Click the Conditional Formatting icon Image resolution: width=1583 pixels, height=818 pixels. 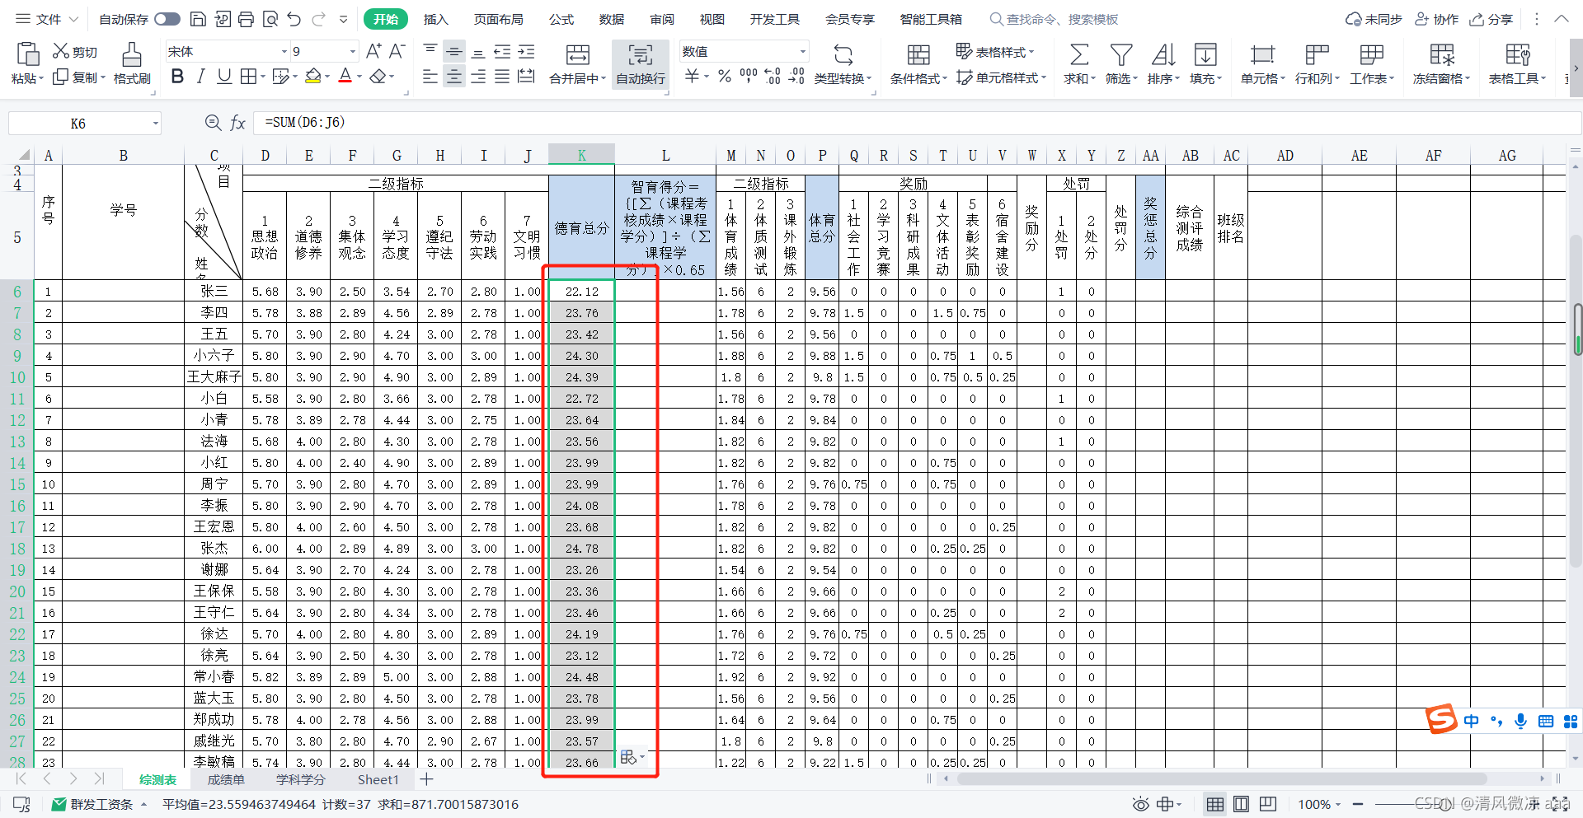click(x=918, y=55)
